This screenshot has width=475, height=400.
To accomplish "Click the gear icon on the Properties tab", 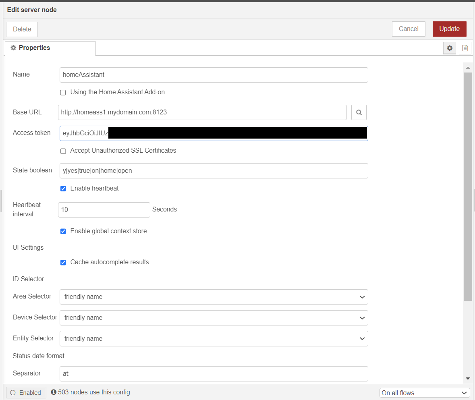I will tap(13, 48).
